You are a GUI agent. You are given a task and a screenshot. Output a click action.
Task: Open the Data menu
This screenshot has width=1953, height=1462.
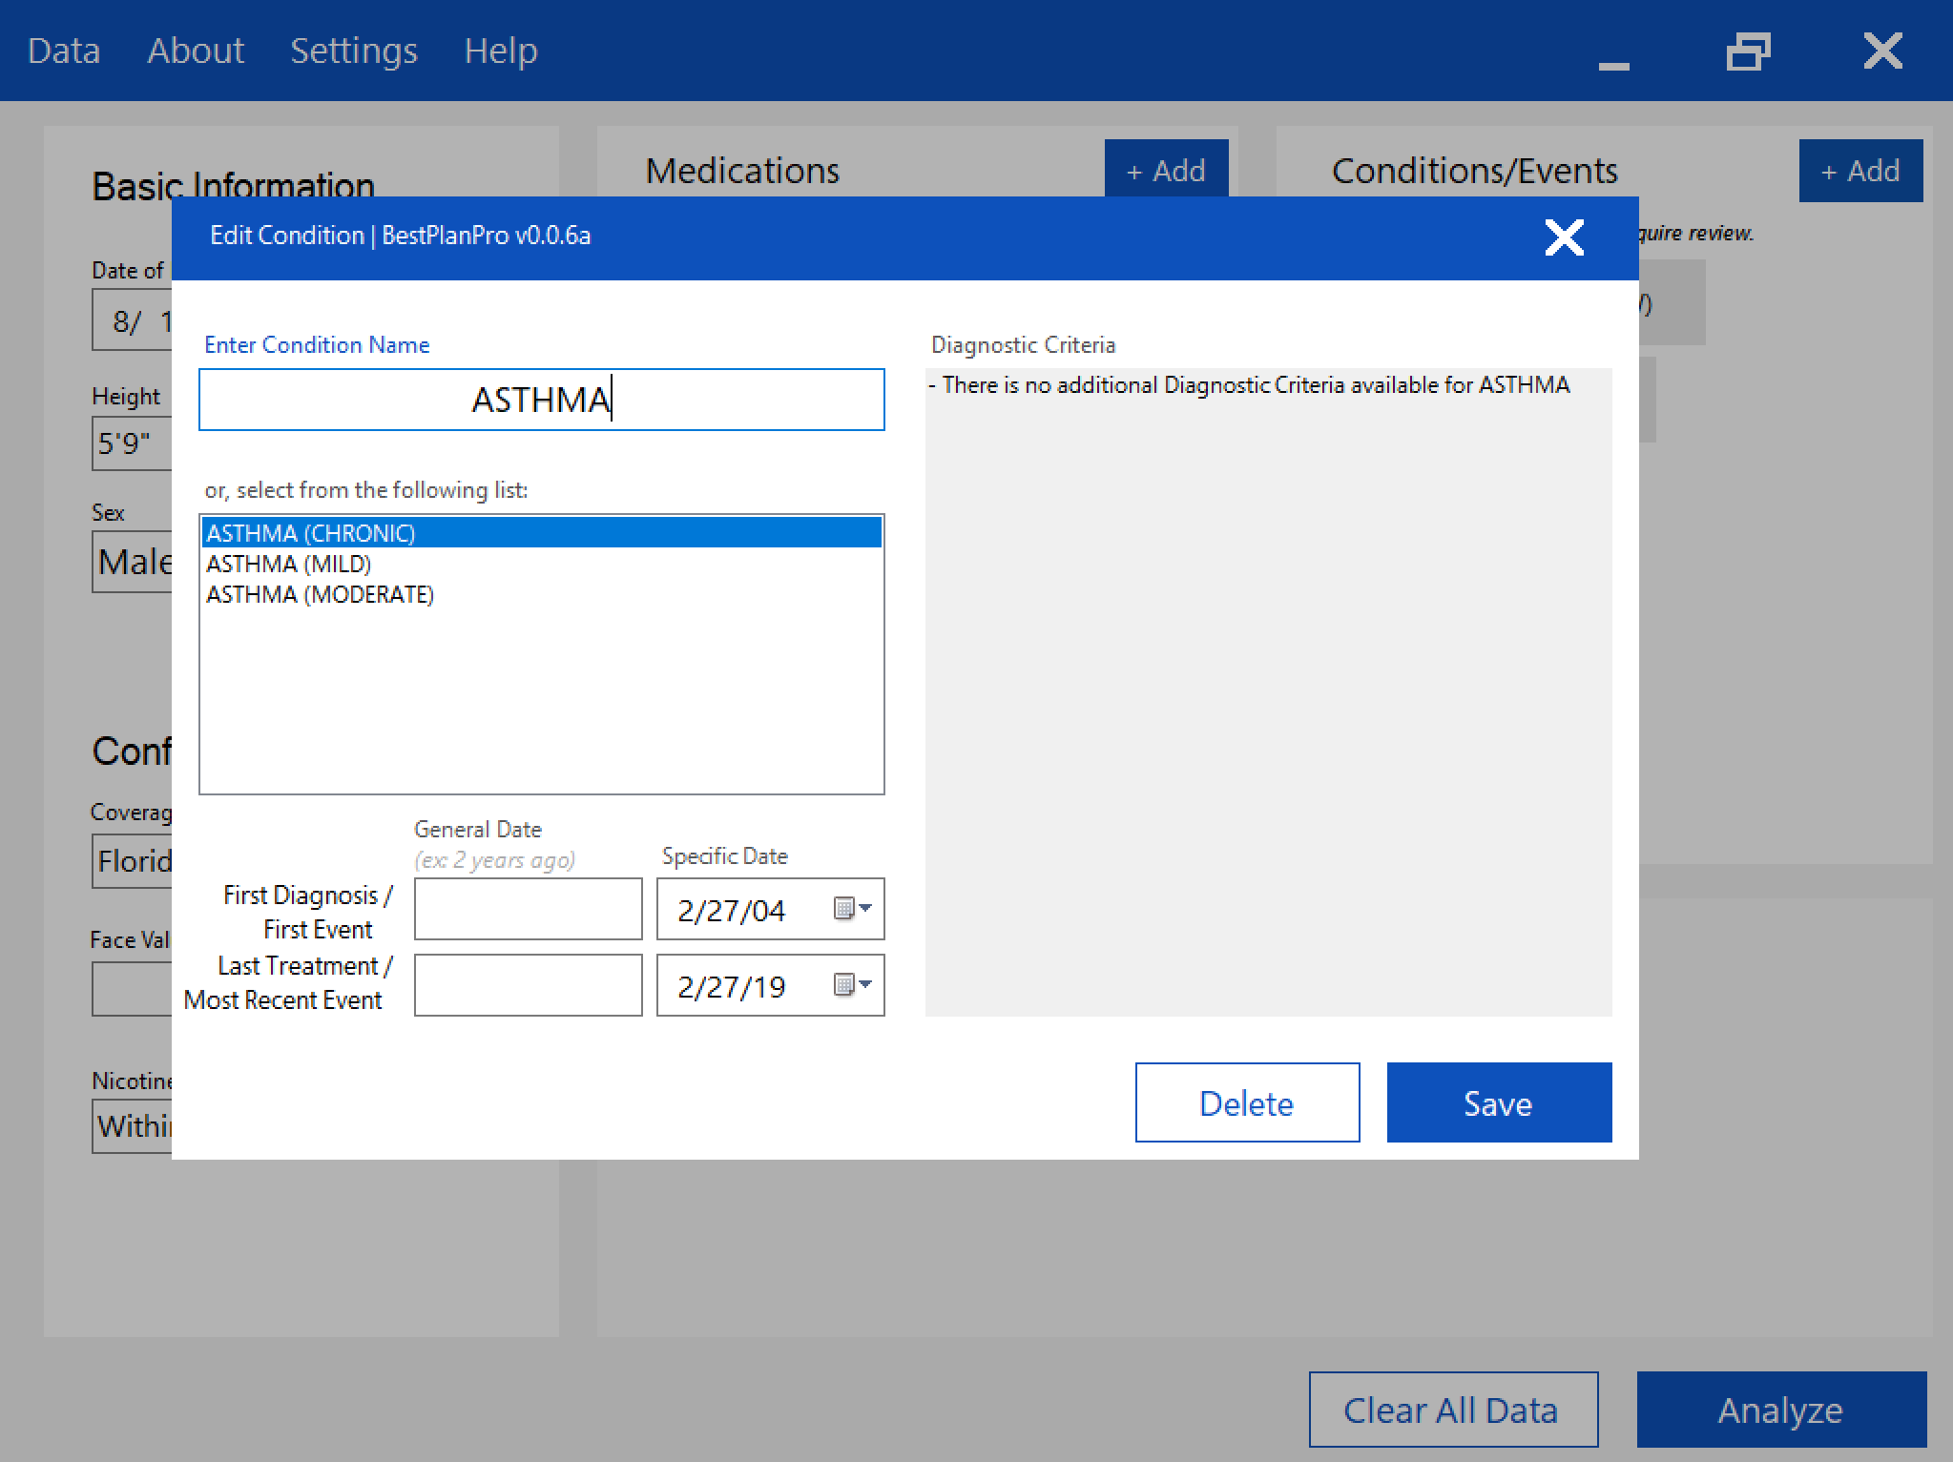(x=64, y=51)
